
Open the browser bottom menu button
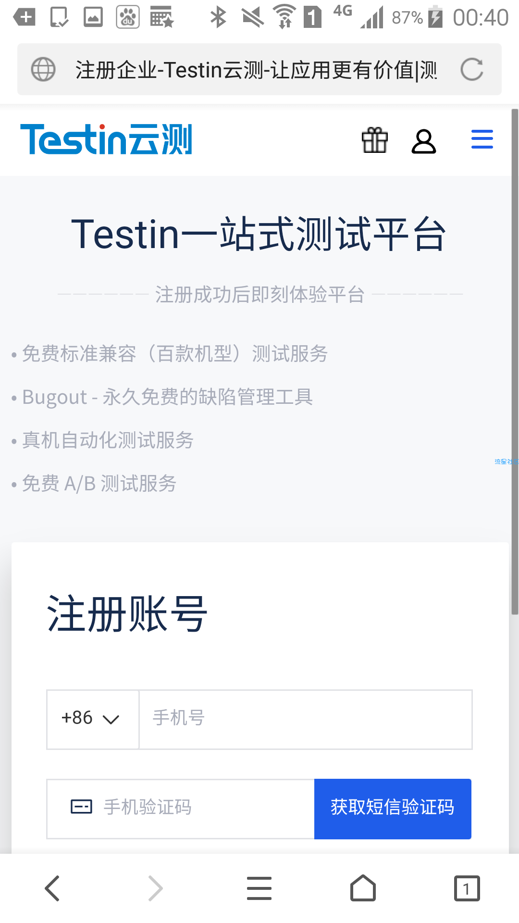click(x=259, y=888)
